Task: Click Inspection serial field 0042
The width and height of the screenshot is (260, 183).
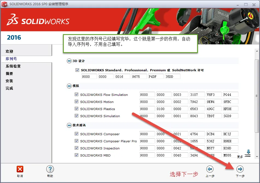Action: tap(180, 148)
